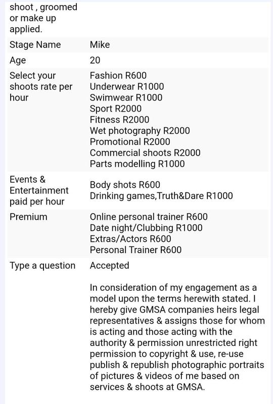The image size is (273, 404).
Task: Select the Fitness R2000 entry
Action: pyautogui.click(x=119, y=120)
